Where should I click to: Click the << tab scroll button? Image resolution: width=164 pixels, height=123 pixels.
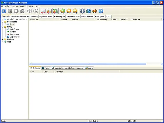point(108,16)
